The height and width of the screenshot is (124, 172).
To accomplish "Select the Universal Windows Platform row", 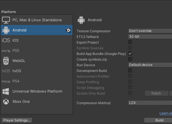I will pyautogui.click(x=37, y=91).
